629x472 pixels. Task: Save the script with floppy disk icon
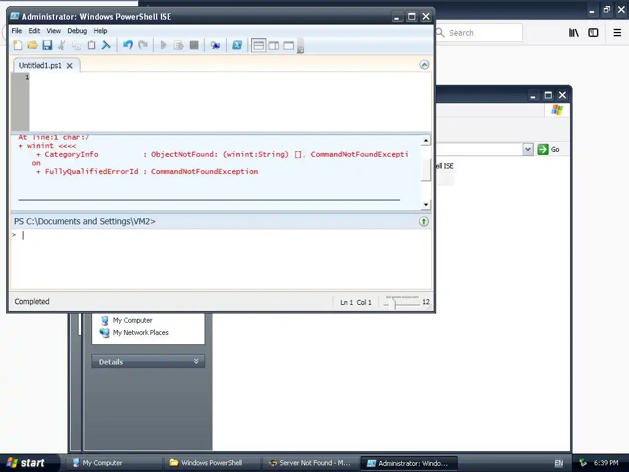(x=47, y=45)
